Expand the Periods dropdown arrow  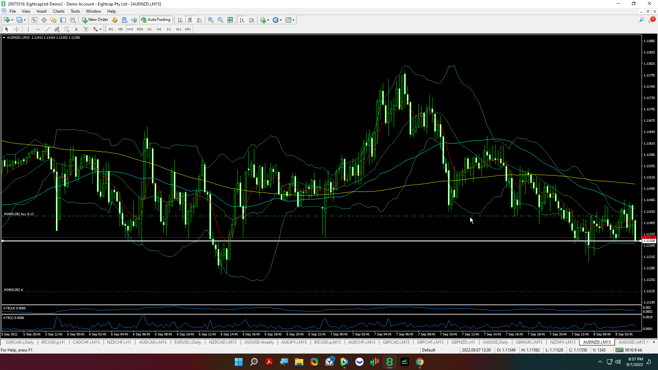click(281, 20)
